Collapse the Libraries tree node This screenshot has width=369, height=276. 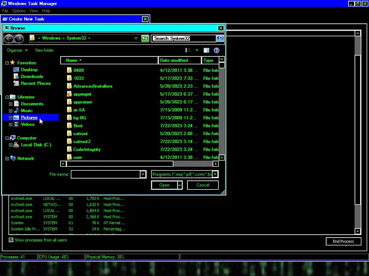[x=7, y=97]
